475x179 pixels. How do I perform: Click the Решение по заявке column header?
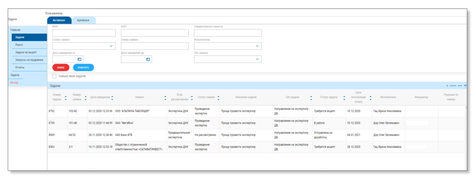451,97
